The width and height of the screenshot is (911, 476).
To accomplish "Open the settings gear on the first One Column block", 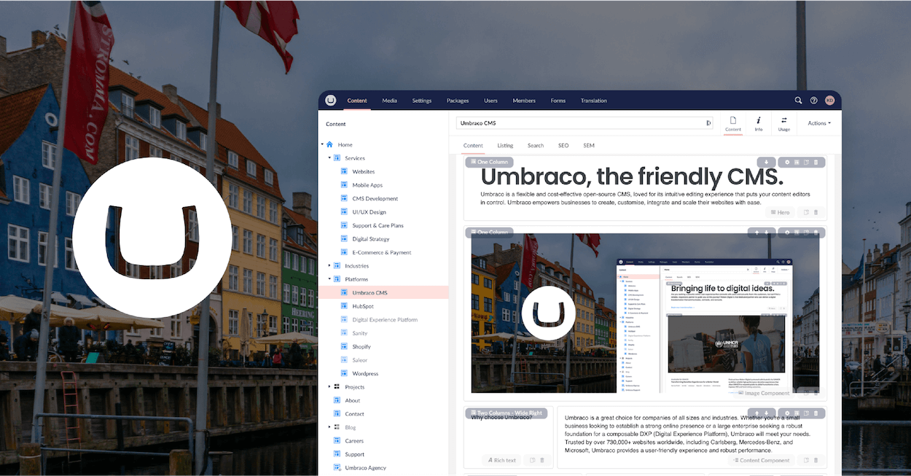I will 788,161.
